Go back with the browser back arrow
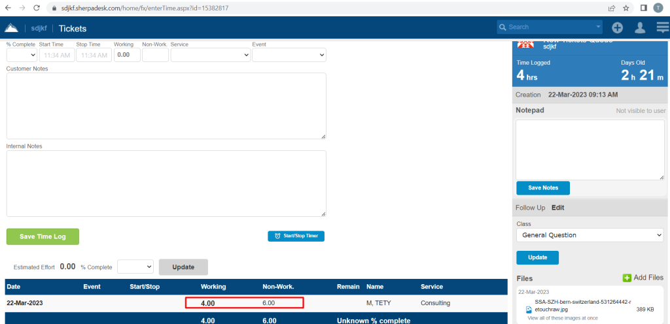This screenshot has height=324, width=670. pyautogui.click(x=8, y=8)
